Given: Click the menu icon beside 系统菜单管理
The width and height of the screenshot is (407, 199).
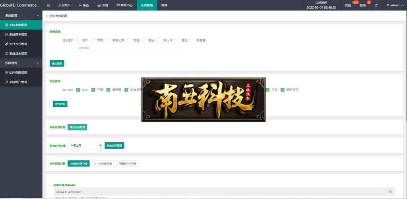Looking at the screenshot, I should [7, 34].
